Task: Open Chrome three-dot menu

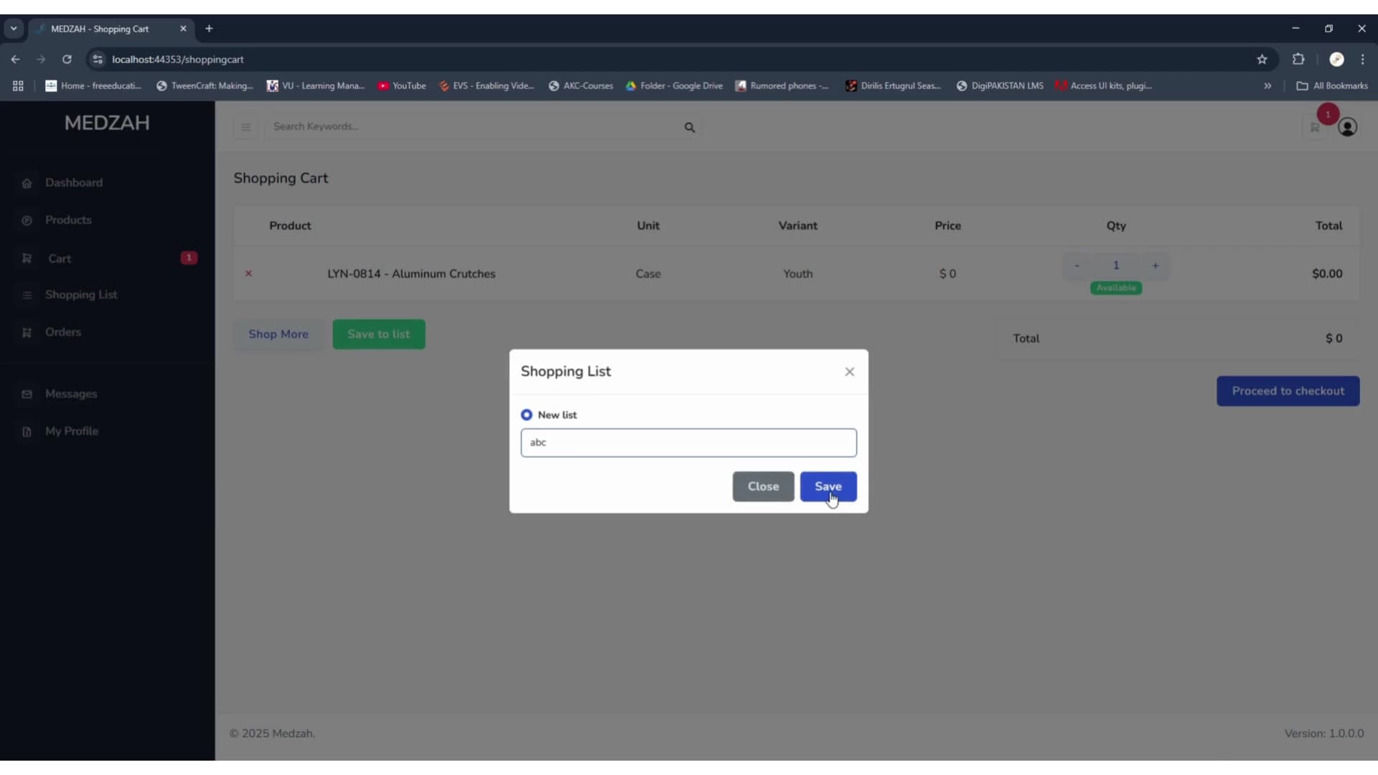Action: point(1363,60)
